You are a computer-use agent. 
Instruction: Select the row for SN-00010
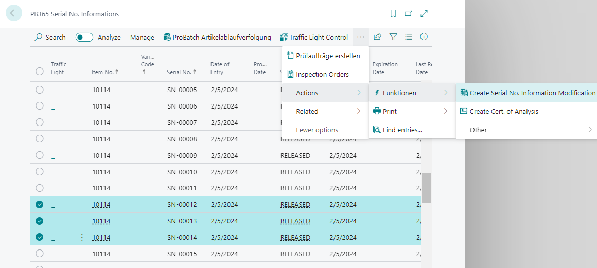point(39,172)
